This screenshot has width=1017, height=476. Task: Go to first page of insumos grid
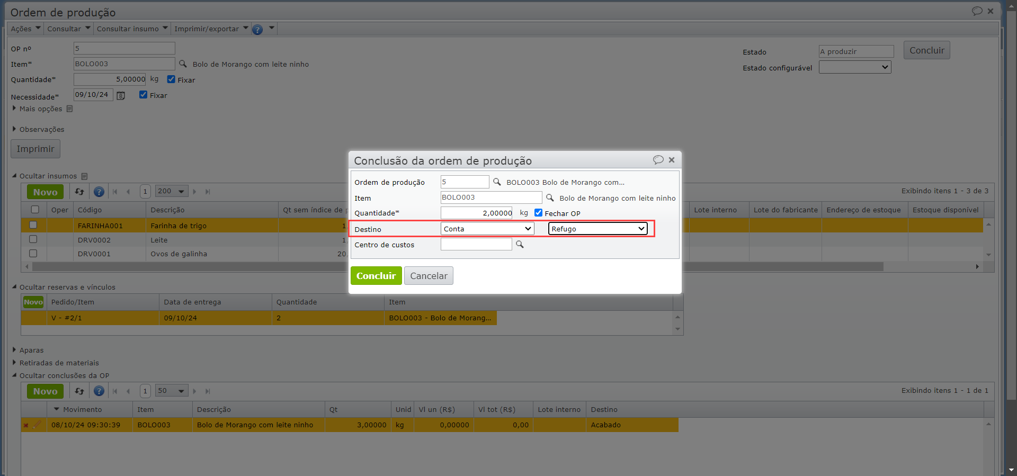point(115,192)
